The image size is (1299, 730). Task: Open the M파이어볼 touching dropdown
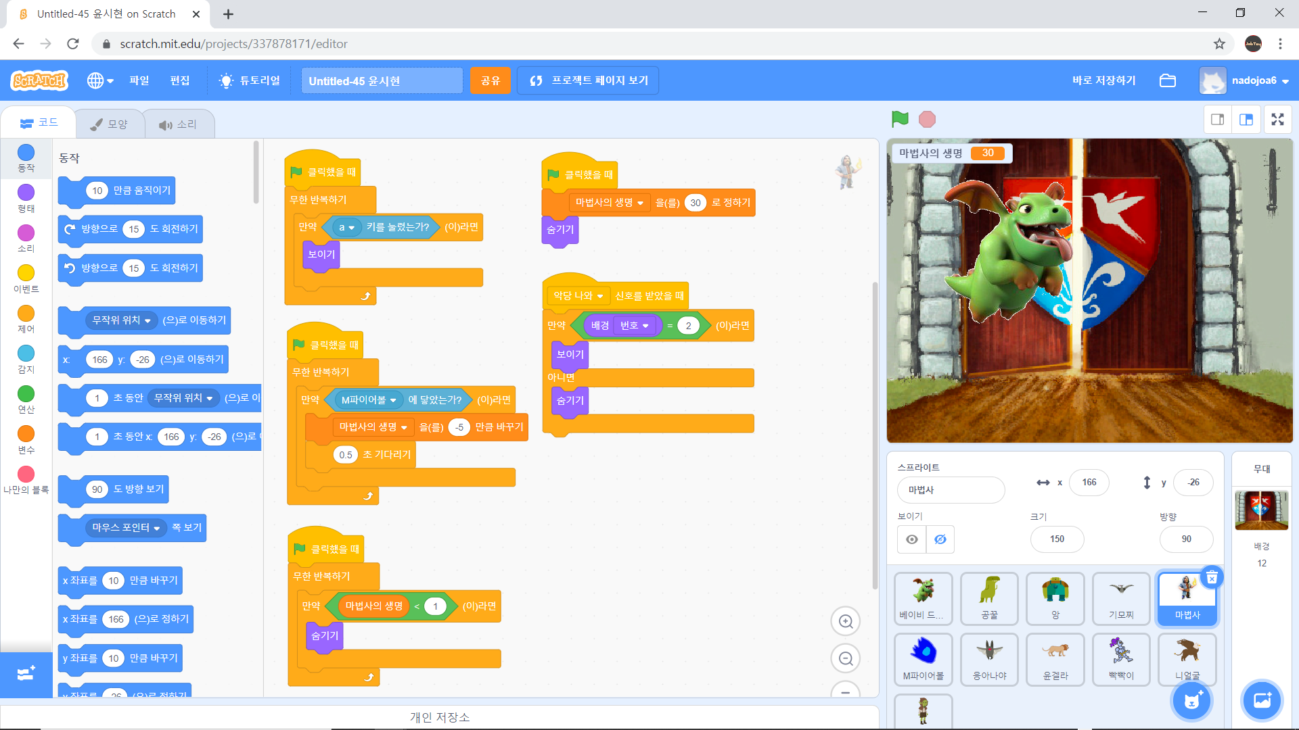[x=369, y=400]
